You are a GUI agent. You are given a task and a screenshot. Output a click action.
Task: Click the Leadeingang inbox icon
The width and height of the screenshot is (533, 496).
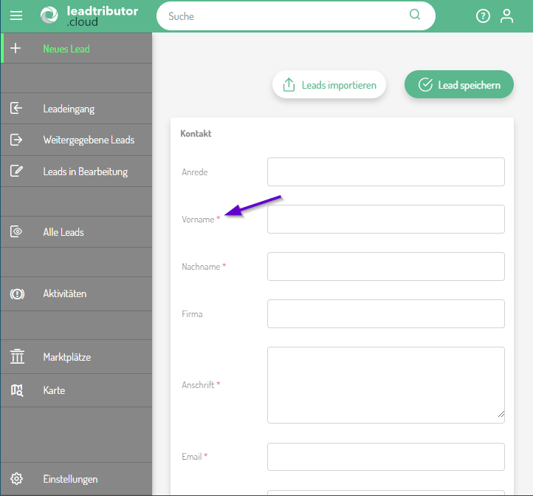tap(16, 109)
